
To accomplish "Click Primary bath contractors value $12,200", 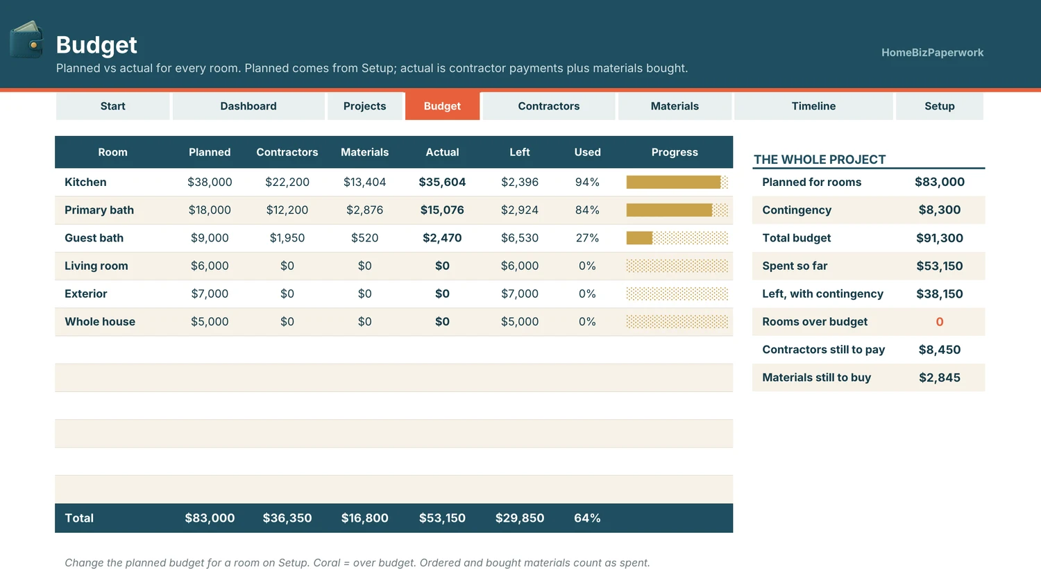I will pyautogui.click(x=287, y=210).
